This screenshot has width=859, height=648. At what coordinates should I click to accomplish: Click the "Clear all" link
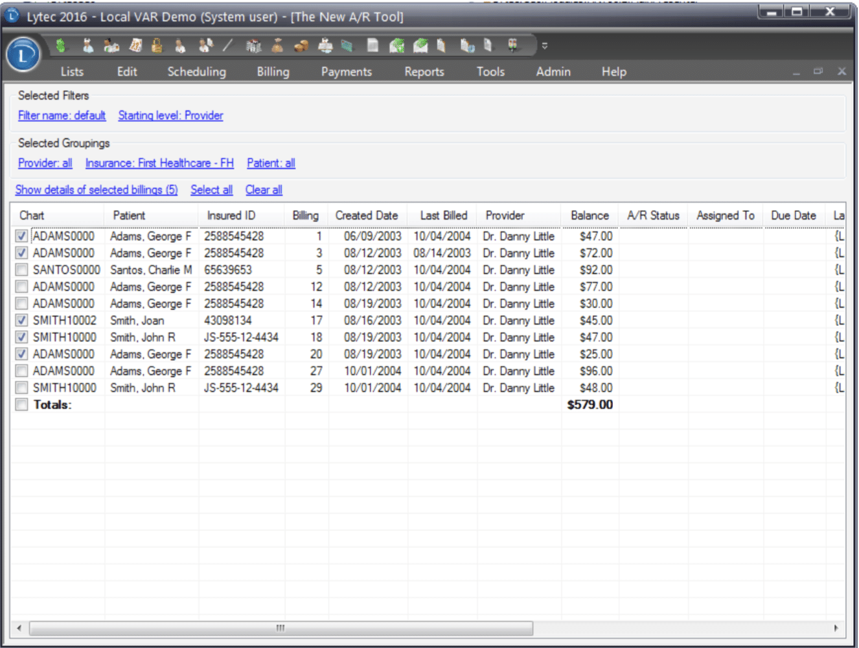click(264, 190)
